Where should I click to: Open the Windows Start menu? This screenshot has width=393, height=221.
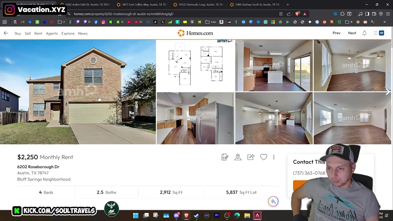coord(136,215)
